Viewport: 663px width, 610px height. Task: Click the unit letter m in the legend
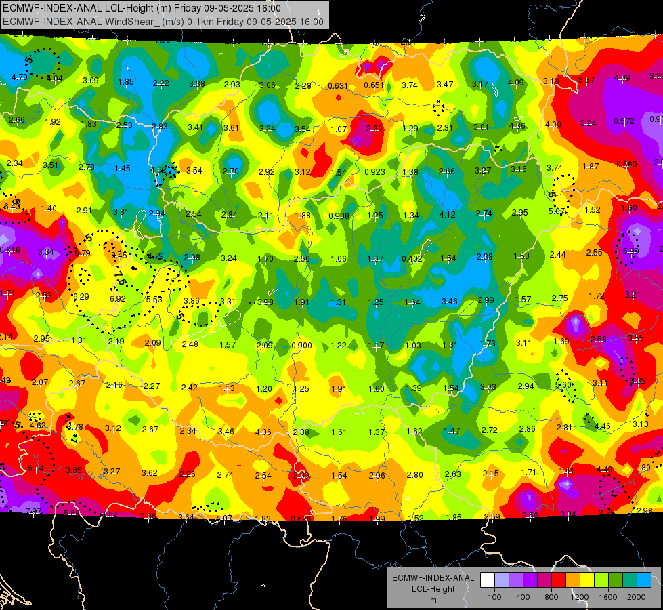(433, 600)
